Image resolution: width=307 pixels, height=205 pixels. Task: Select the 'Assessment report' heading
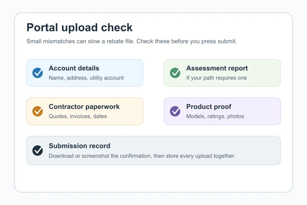tap(217, 68)
